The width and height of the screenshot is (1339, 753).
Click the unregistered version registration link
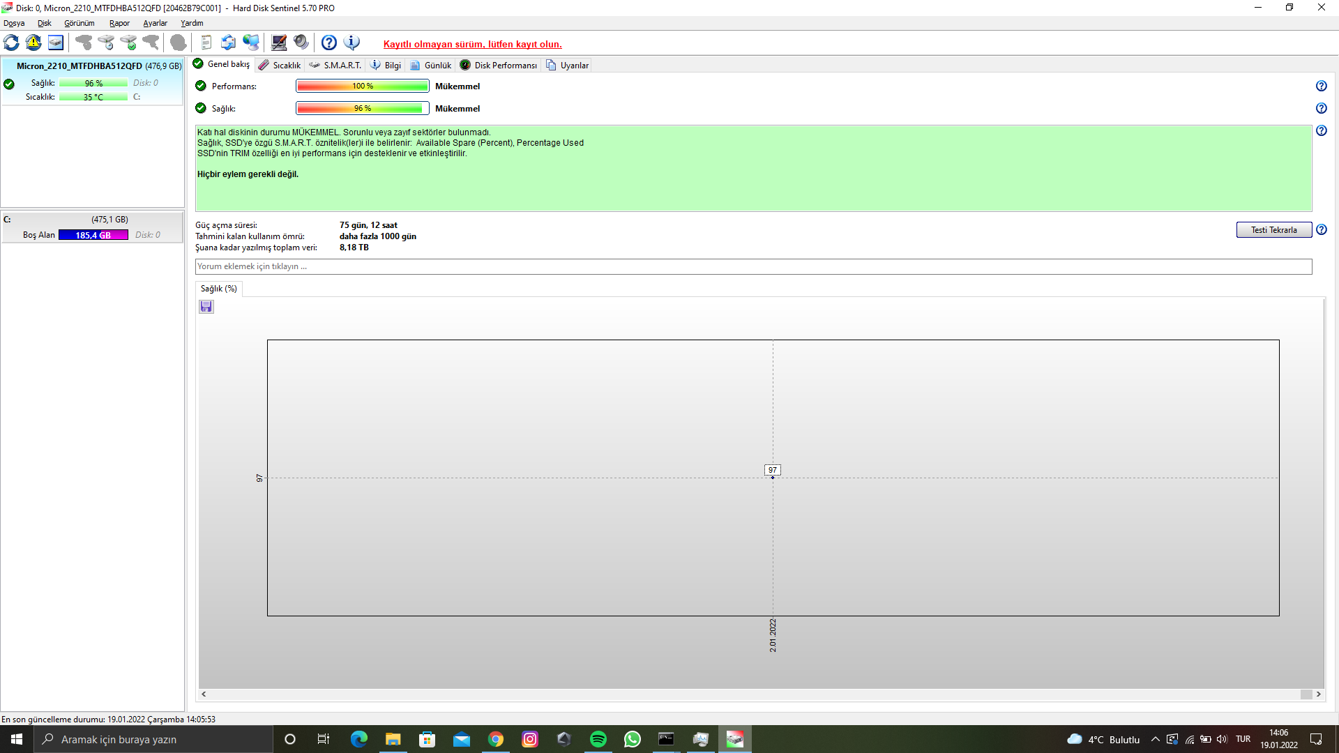pos(472,44)
